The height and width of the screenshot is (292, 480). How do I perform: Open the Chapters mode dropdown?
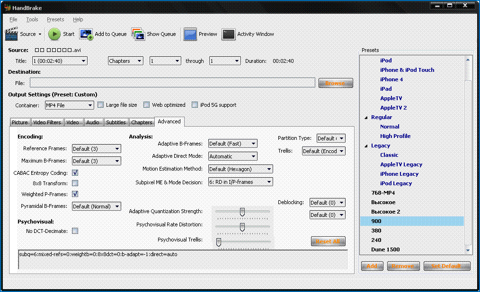pos(125,61)
